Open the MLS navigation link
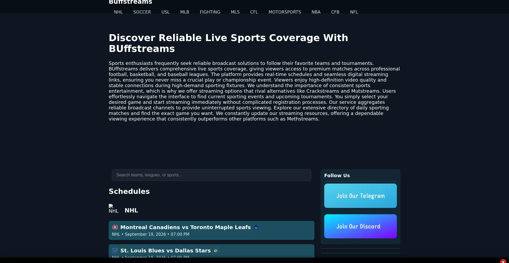This screenshot has width=509, height=263. coord(235,12)
